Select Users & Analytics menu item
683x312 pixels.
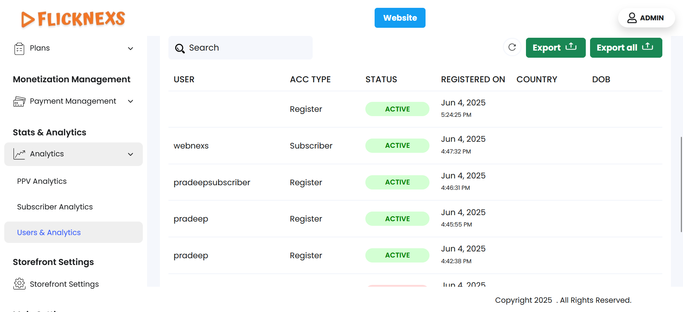tap(49, 233)
